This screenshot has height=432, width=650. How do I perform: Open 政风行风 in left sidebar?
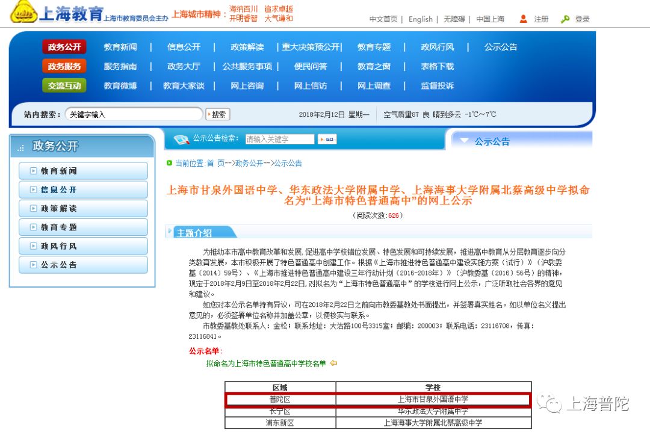pos(83,246)
